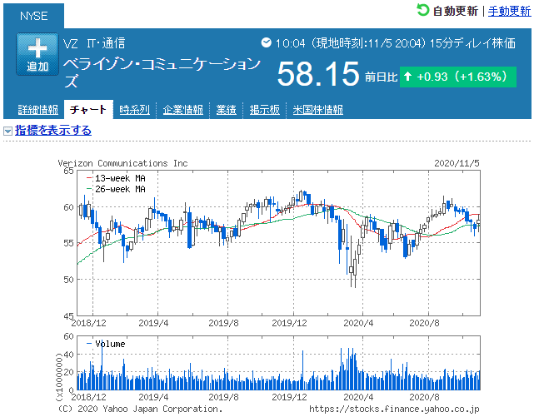This screenshot has height=417, width=539.
Task: Click the price chart 2019/4 axis label
Action: pyautogui.click(x=153, y=323)
